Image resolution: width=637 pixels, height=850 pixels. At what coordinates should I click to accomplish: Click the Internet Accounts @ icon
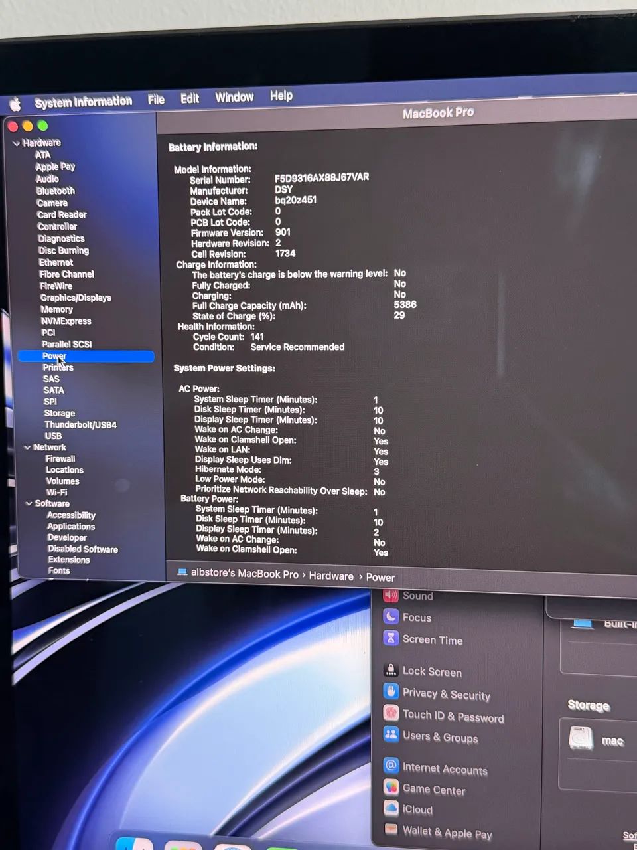[391, 765]
